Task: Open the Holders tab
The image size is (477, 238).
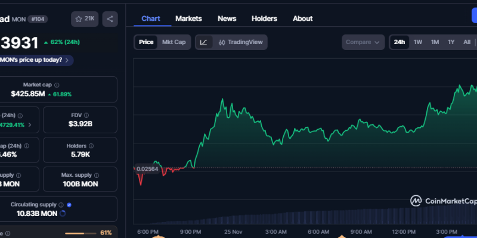Action: coord(264,18)
